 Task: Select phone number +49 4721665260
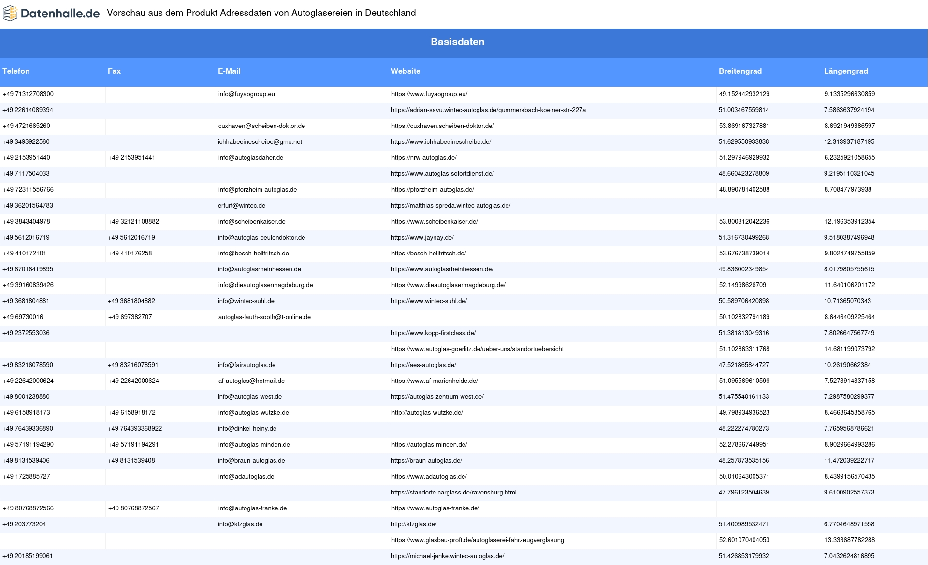[27, 126]
